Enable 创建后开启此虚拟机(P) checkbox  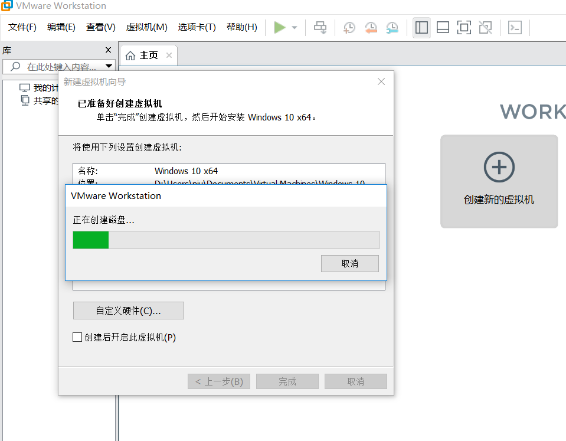(77, 337)
